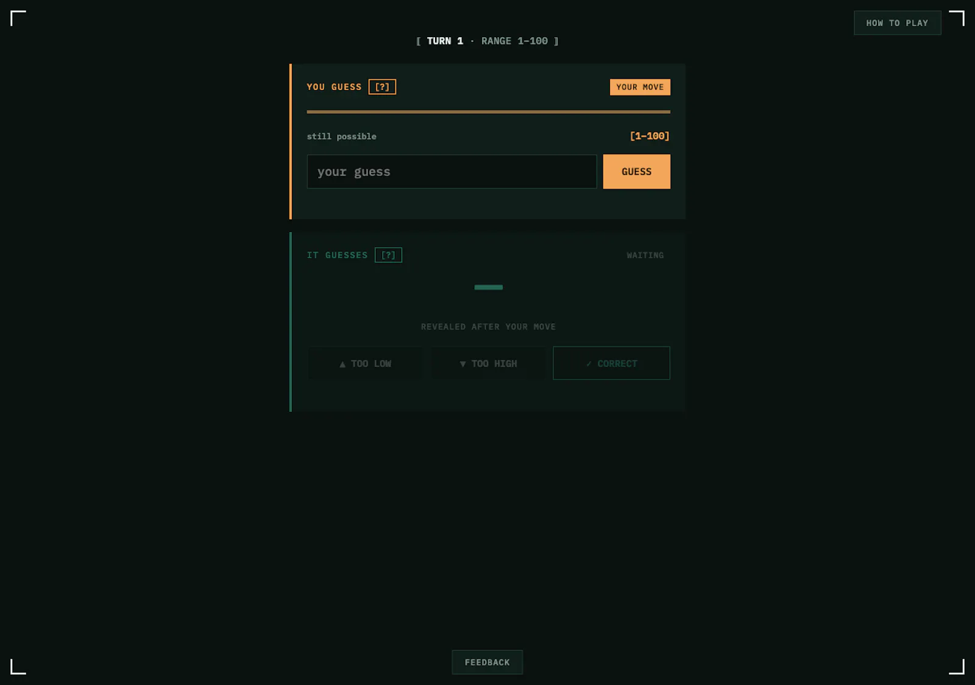Click the 'Range 1-100' header text
975x685 pixels.
(514, 41)
